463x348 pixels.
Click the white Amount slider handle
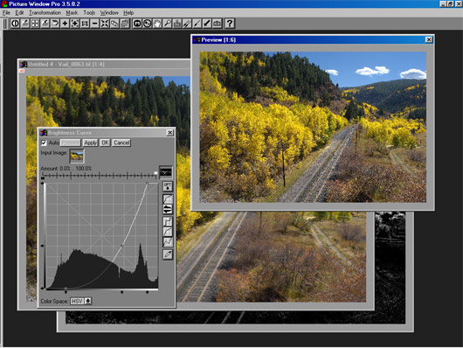click(x=155, y=173)
